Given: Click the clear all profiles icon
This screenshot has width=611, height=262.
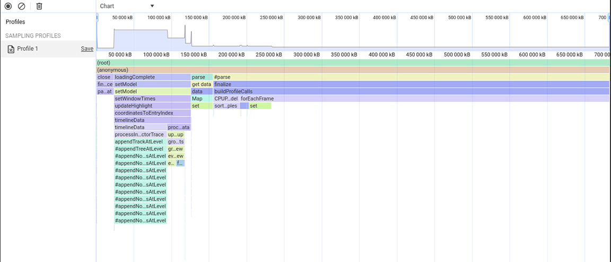Looking at the screenshot, I should pos(21,6).
